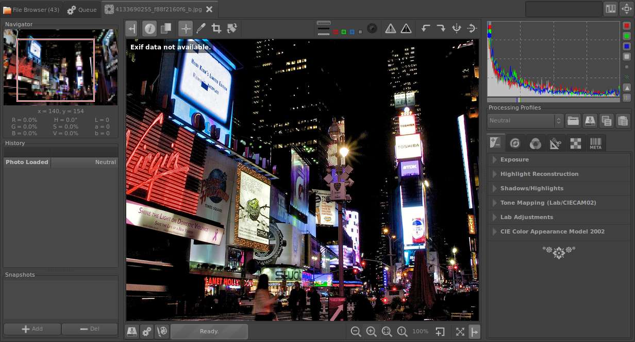The image size is (635, 342).
Task: Toggle blue histogram in histogram panel
Action: point(627,46)
